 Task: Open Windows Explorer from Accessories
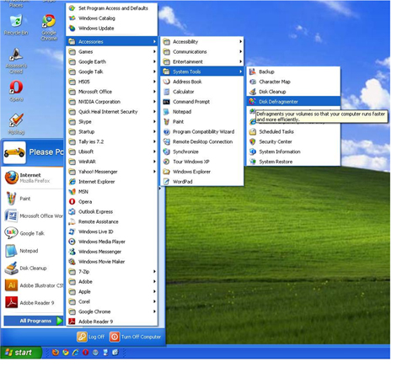pos(201,172)
